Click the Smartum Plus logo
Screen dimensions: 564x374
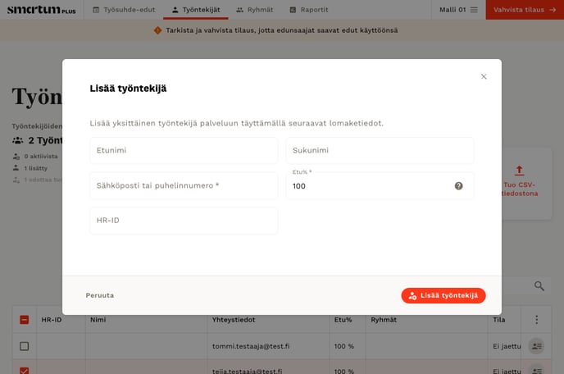41,10
